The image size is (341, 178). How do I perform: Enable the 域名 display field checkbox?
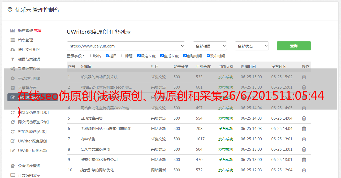[92, 56]
